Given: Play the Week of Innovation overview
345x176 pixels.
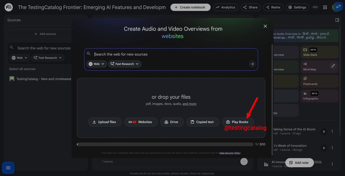Looking at the screenshot, I should (324, 148).
